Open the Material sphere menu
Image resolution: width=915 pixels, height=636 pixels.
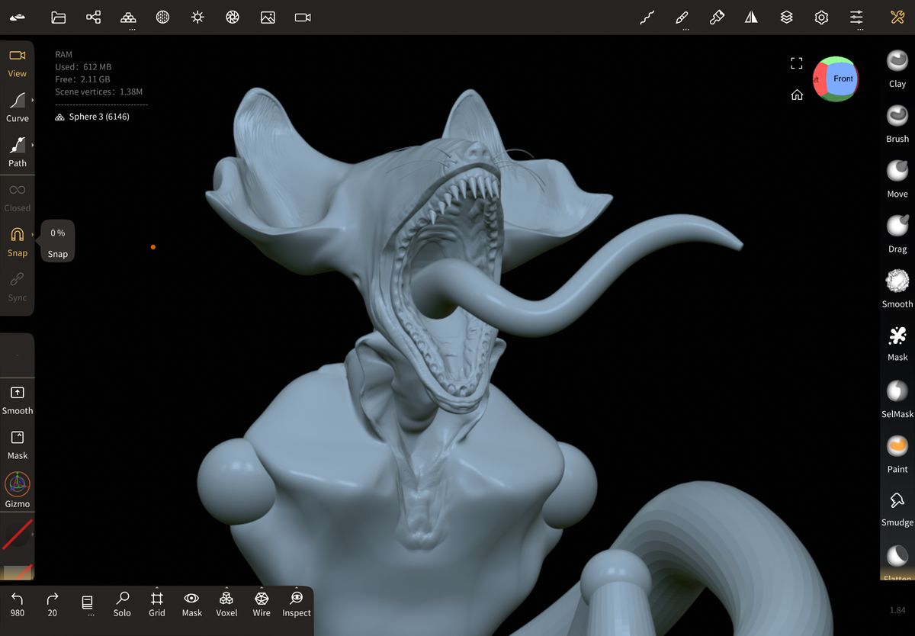click(162, 17)
